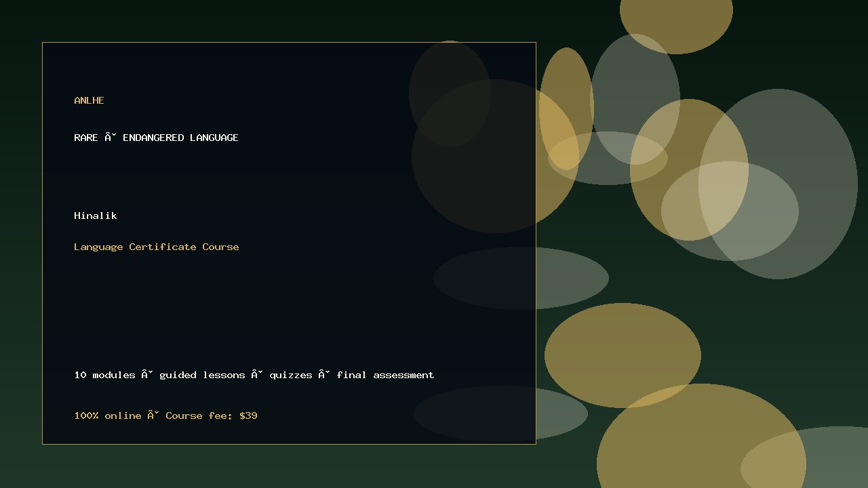The image size is (868, 488).
Task: Click the 100% online Course fee: $39 line
Action: (165, 415)
